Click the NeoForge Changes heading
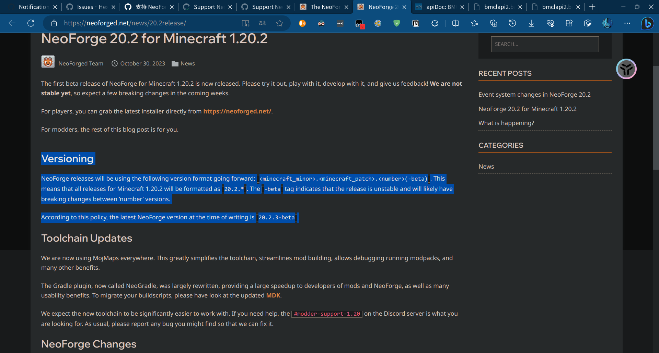This screenshot has width=659, height=353. pos(89,344)
